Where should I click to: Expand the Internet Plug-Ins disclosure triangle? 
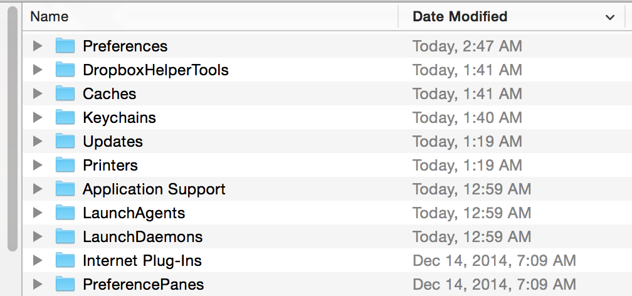(x=38, y=260)
